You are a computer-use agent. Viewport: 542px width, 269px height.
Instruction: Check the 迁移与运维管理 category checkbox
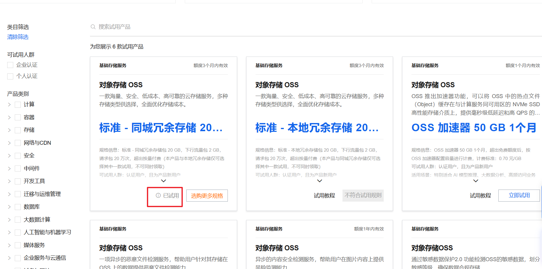coord(18,194)
